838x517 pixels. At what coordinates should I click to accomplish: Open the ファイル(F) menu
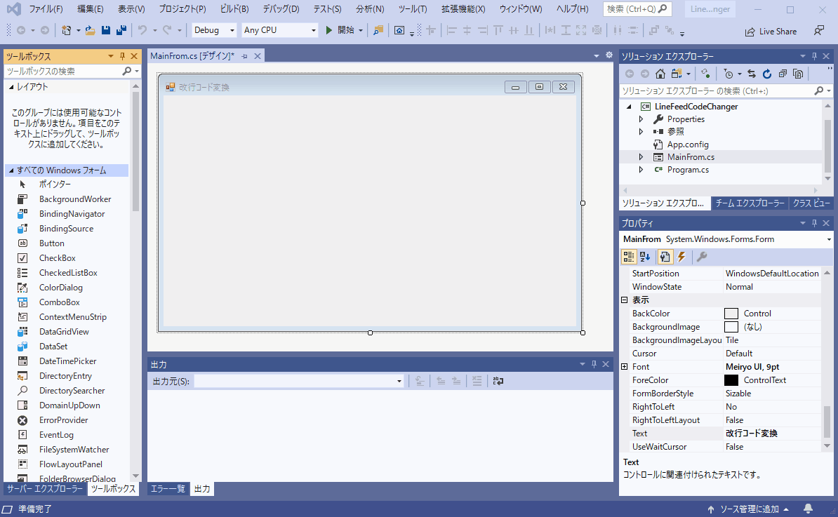point(46,9)
